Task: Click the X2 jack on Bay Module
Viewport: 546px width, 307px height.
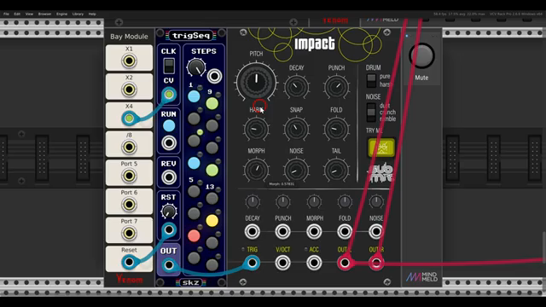Action: 129,90
